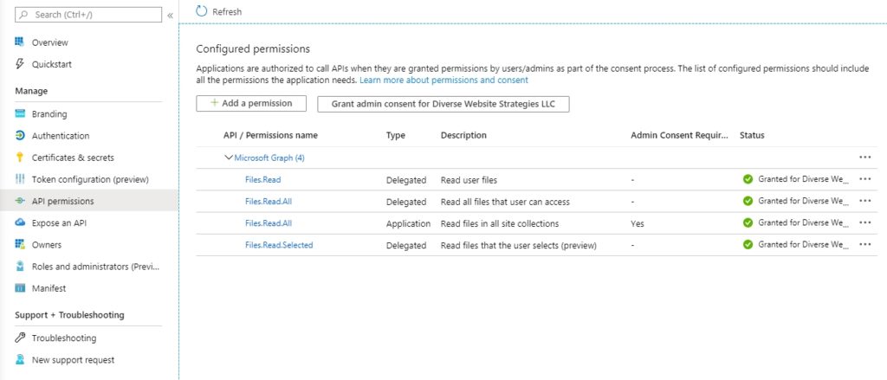Open Roles and administrators page
887x380 pixels.
point(95,267)
